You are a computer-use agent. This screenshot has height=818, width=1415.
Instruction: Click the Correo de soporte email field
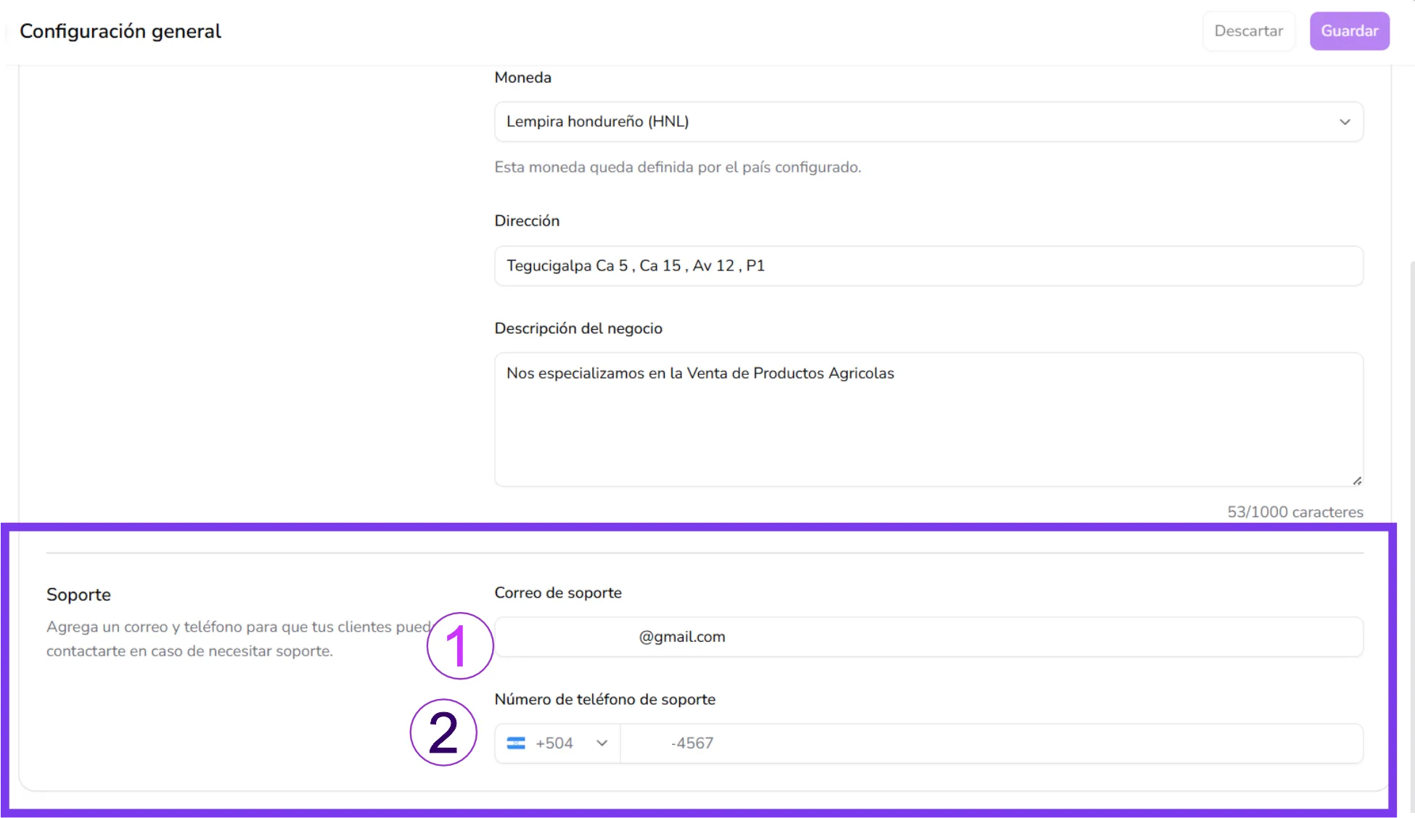929,637
